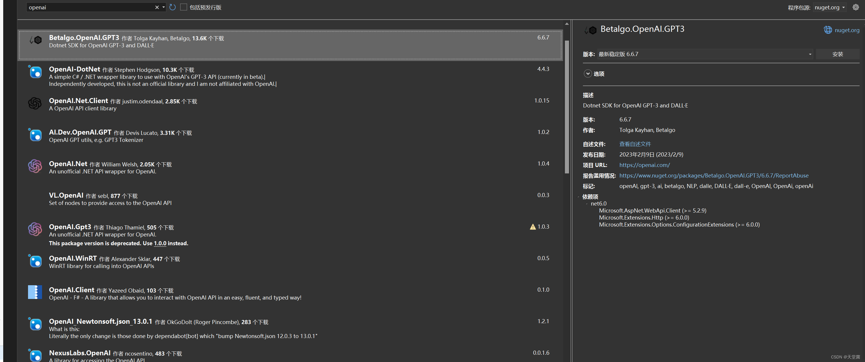Enable the include prerelease checkbox

click(x=183, y=7)
